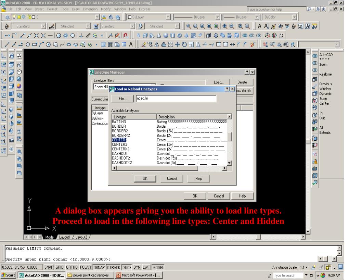Toggle DYN dynamic input
350x280 pixels.
pos(137,267)
